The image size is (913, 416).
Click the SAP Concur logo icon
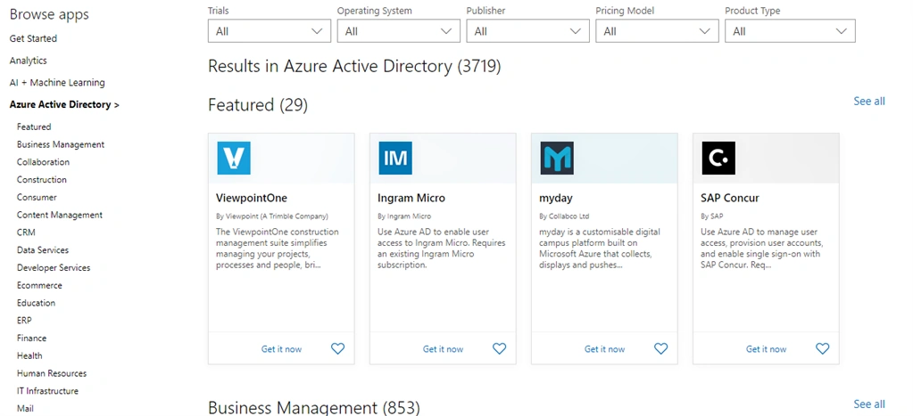718,158
